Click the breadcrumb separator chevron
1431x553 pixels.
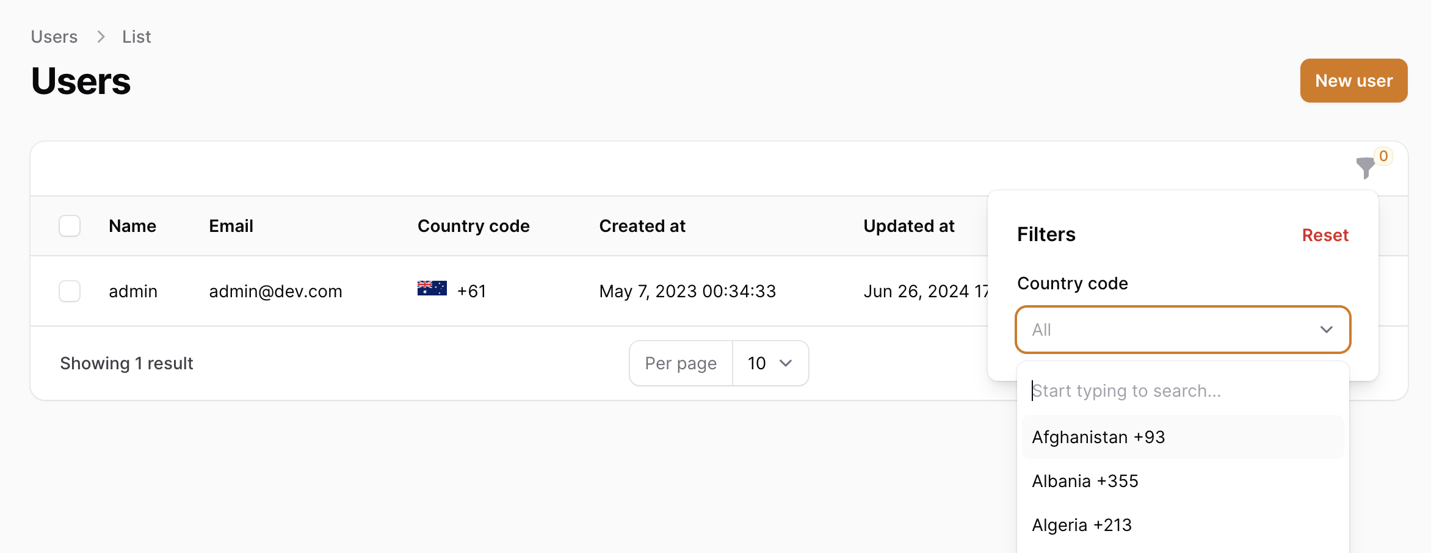coord(100,37)
